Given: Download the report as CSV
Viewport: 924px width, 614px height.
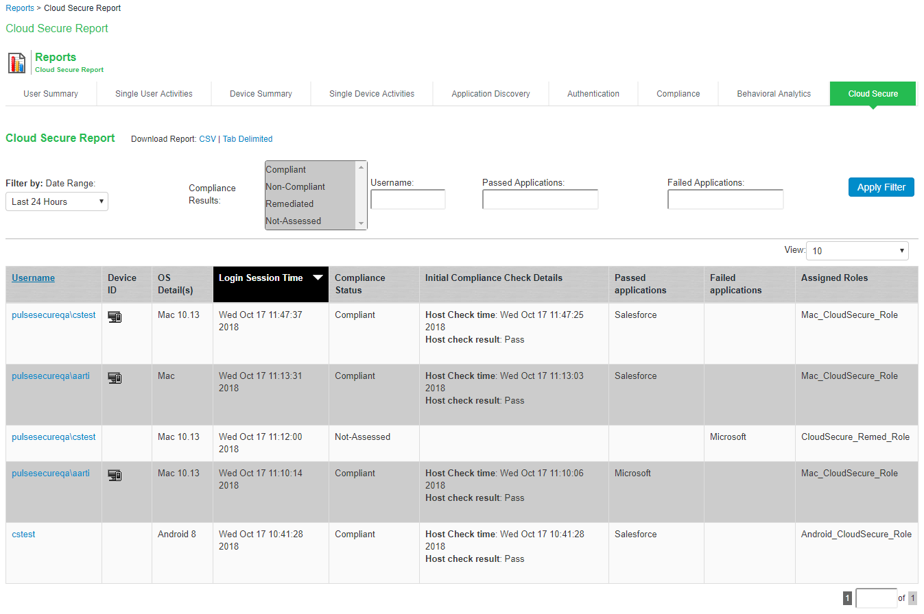Looking at the screenshot, I should click(207, 139).
